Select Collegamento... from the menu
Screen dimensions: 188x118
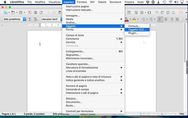pos(93,51)
